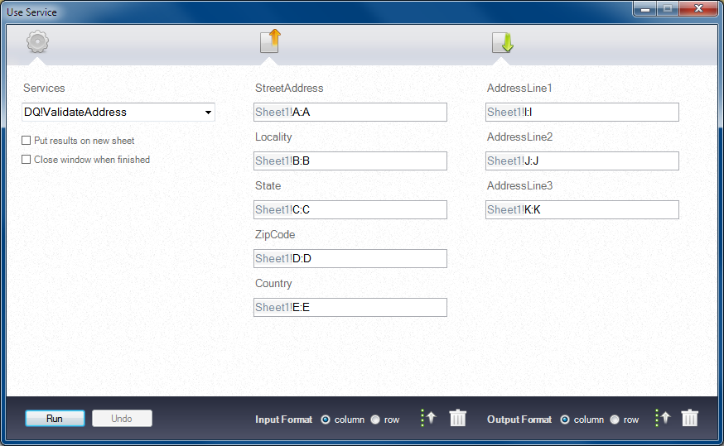Minimize the Use Service window
This screenshot has width=724, height=446.
click(x=645, y=9)
